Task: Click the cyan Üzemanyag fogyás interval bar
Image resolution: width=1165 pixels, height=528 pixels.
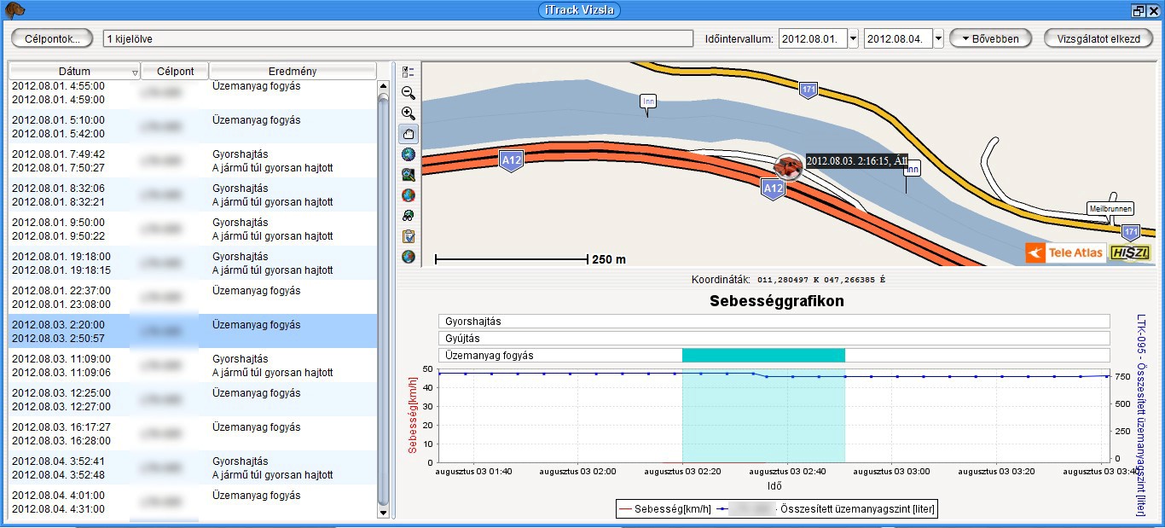Action: (763, 355)
